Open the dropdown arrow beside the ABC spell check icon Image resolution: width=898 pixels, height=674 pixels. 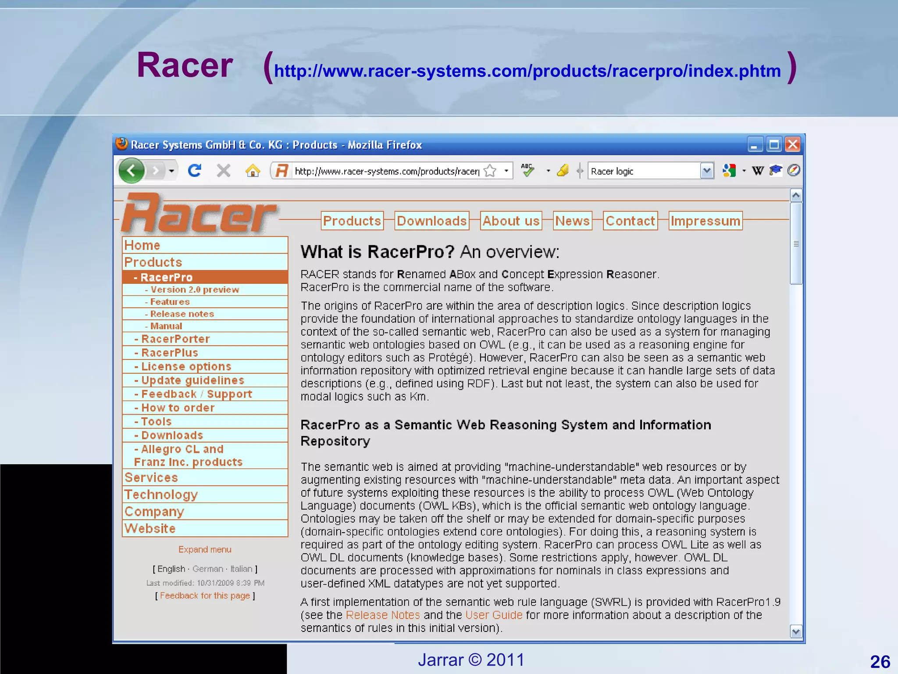[x=548, y=171]
